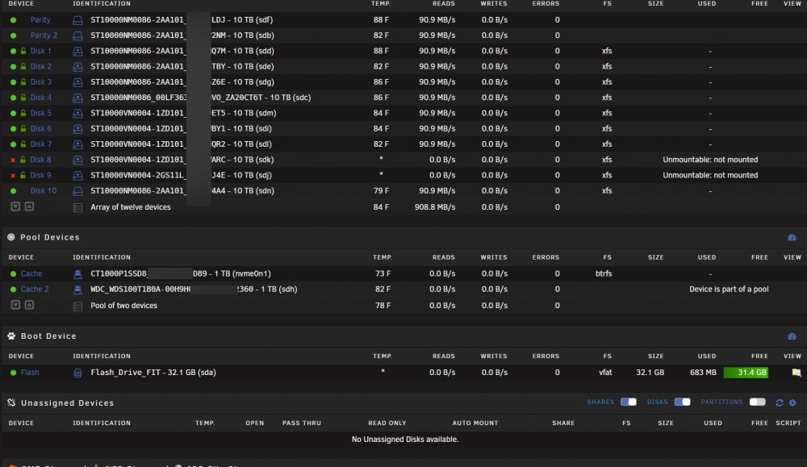
Task: Click the disk icon in the Disk 9 row
Action: [x=77, y=175]
